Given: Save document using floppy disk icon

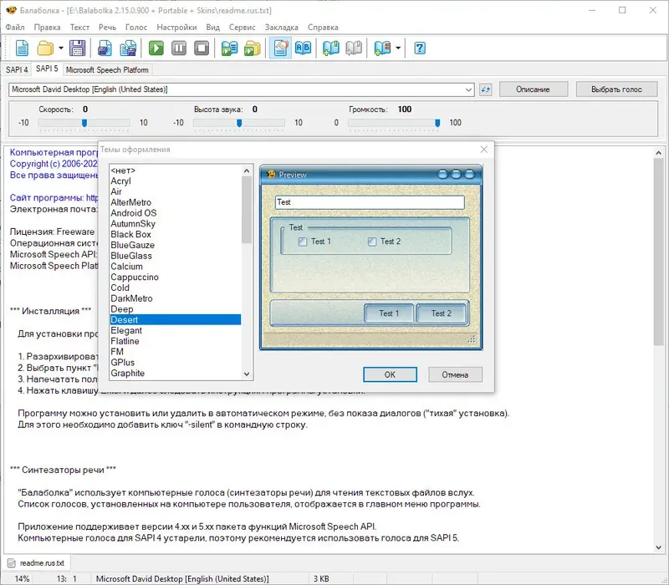Looking at the screenshot, I should (77, 48).
